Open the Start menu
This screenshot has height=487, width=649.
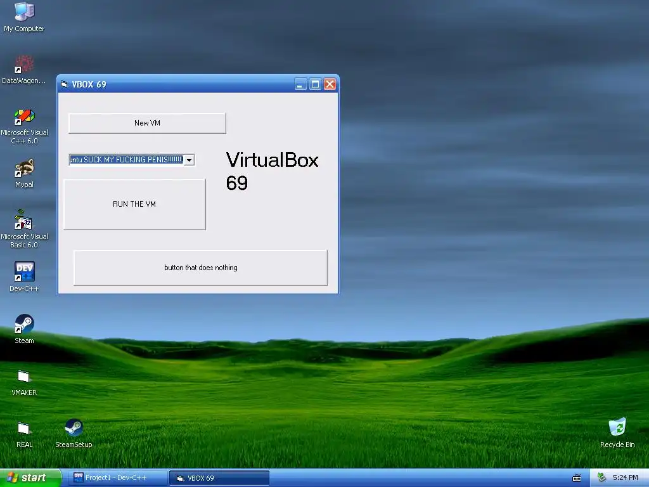pyautogui.click(x=30, y=478)
